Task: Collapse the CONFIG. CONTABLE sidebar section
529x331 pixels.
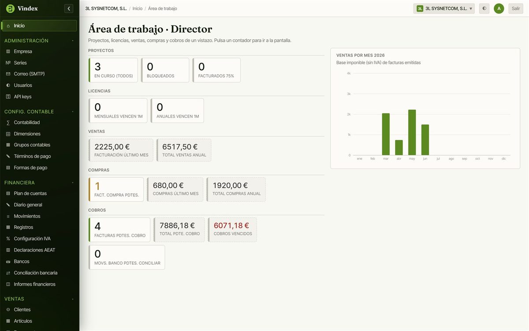Action: pos(73,112)
